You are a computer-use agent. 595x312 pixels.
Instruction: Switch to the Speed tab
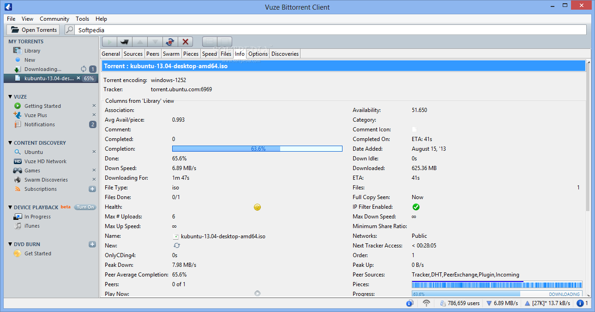[x=210, y=54]
